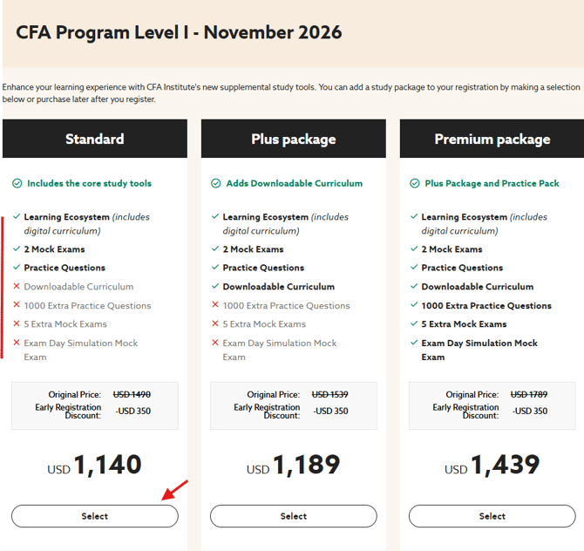Click the red X beside Downloadable Curriculum in Standard
Viewport: 584px width, 551px height.
point(17,287)
